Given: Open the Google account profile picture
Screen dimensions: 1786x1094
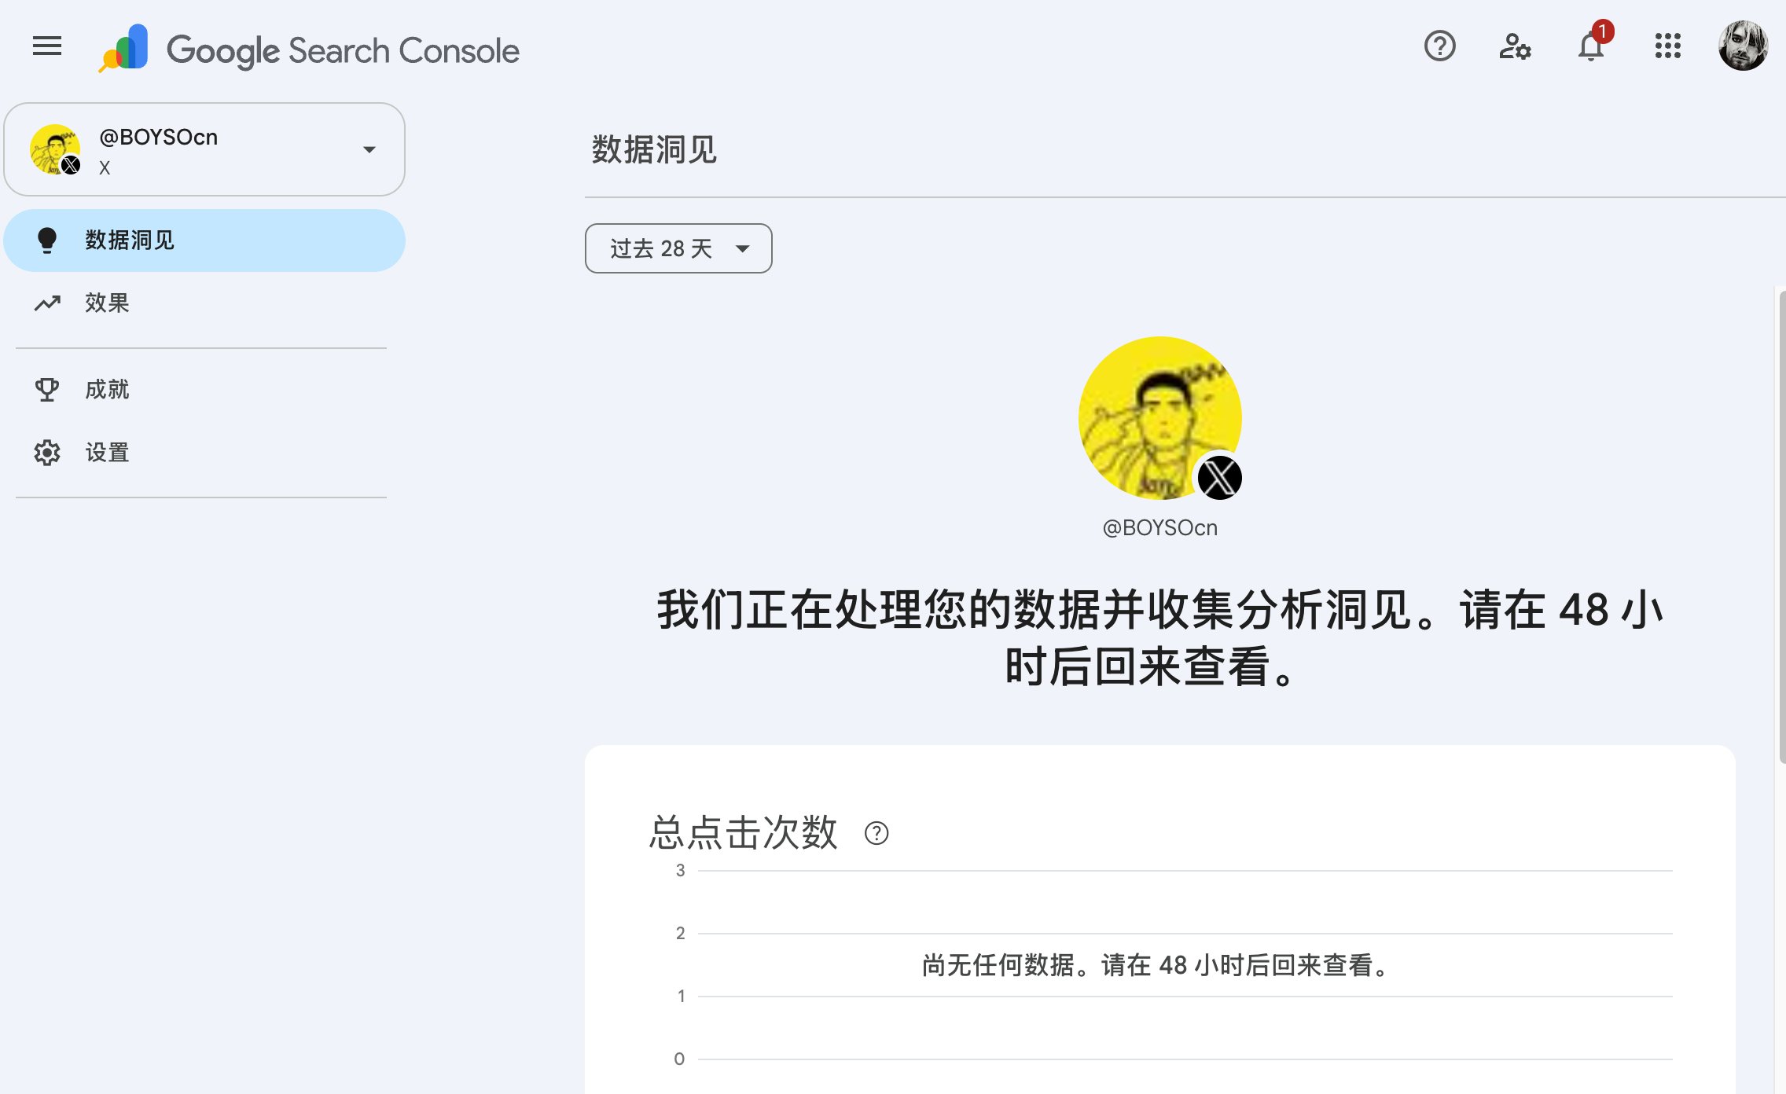Looking at the screenshot, I should pyautogui.click(x=1743, y=46).
